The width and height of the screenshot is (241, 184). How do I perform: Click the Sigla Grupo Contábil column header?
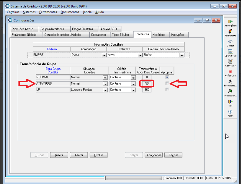[53, 70]
